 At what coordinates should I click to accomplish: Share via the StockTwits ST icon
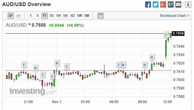pos(171,5)
